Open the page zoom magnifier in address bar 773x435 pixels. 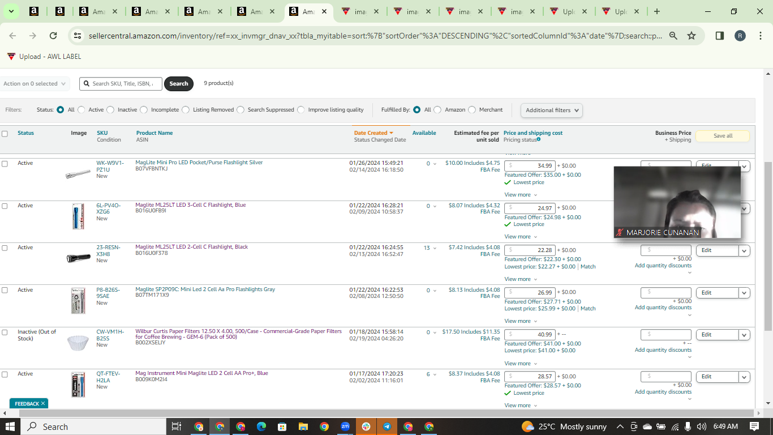tap(673, 36)
